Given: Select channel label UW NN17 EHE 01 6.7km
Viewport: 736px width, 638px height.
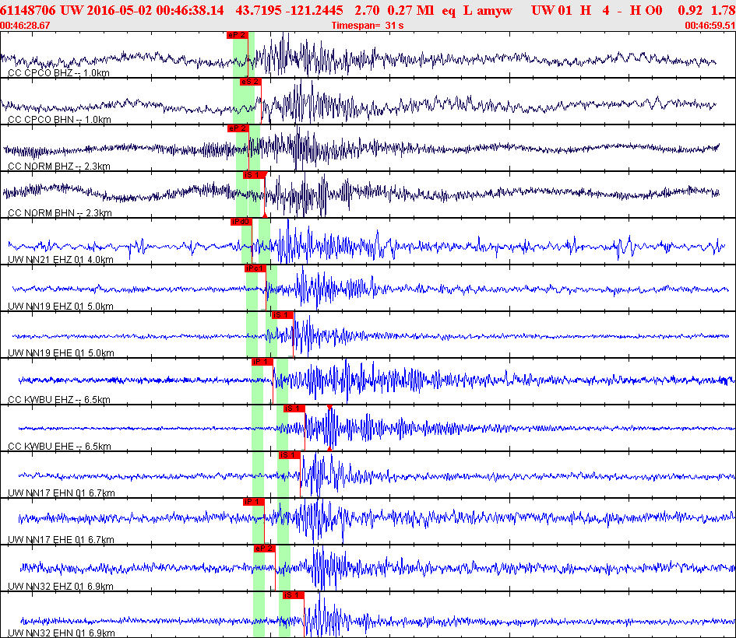Looking at the screenshot, I should [61, 539].
